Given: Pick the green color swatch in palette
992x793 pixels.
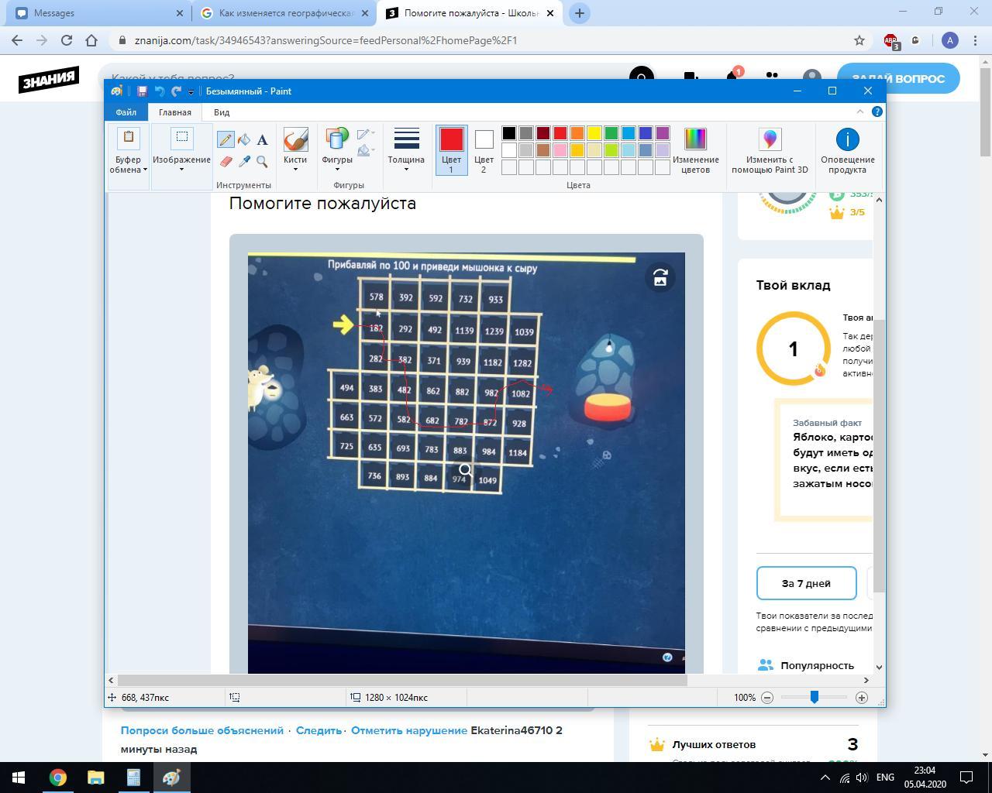Looking at the screenshot, I should coord(611,133).
